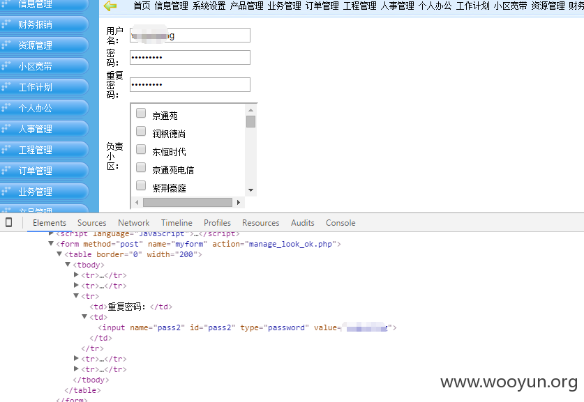
Task: Open 人事管理 in the top menu
Action: tap(398, 6)
